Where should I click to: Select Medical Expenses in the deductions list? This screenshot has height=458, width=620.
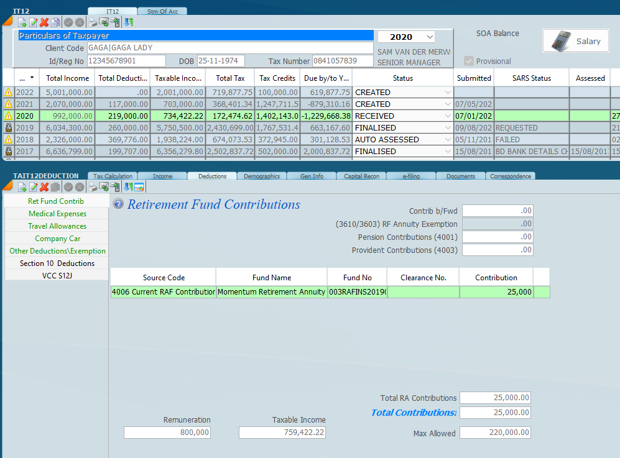[57, 214]
